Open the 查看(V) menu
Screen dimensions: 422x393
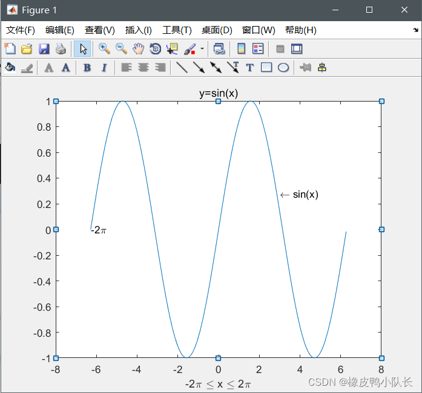[x=100, y=30]
